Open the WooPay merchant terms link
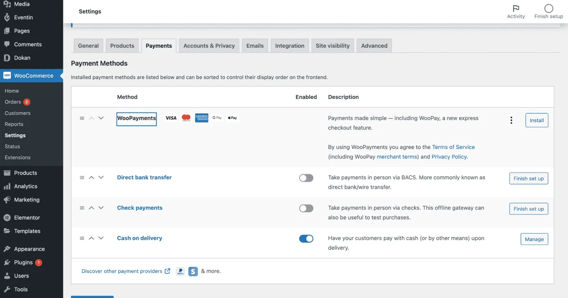The width and height of the screenshot is (568, 298). pyautogui.click(x=397, y=157)
